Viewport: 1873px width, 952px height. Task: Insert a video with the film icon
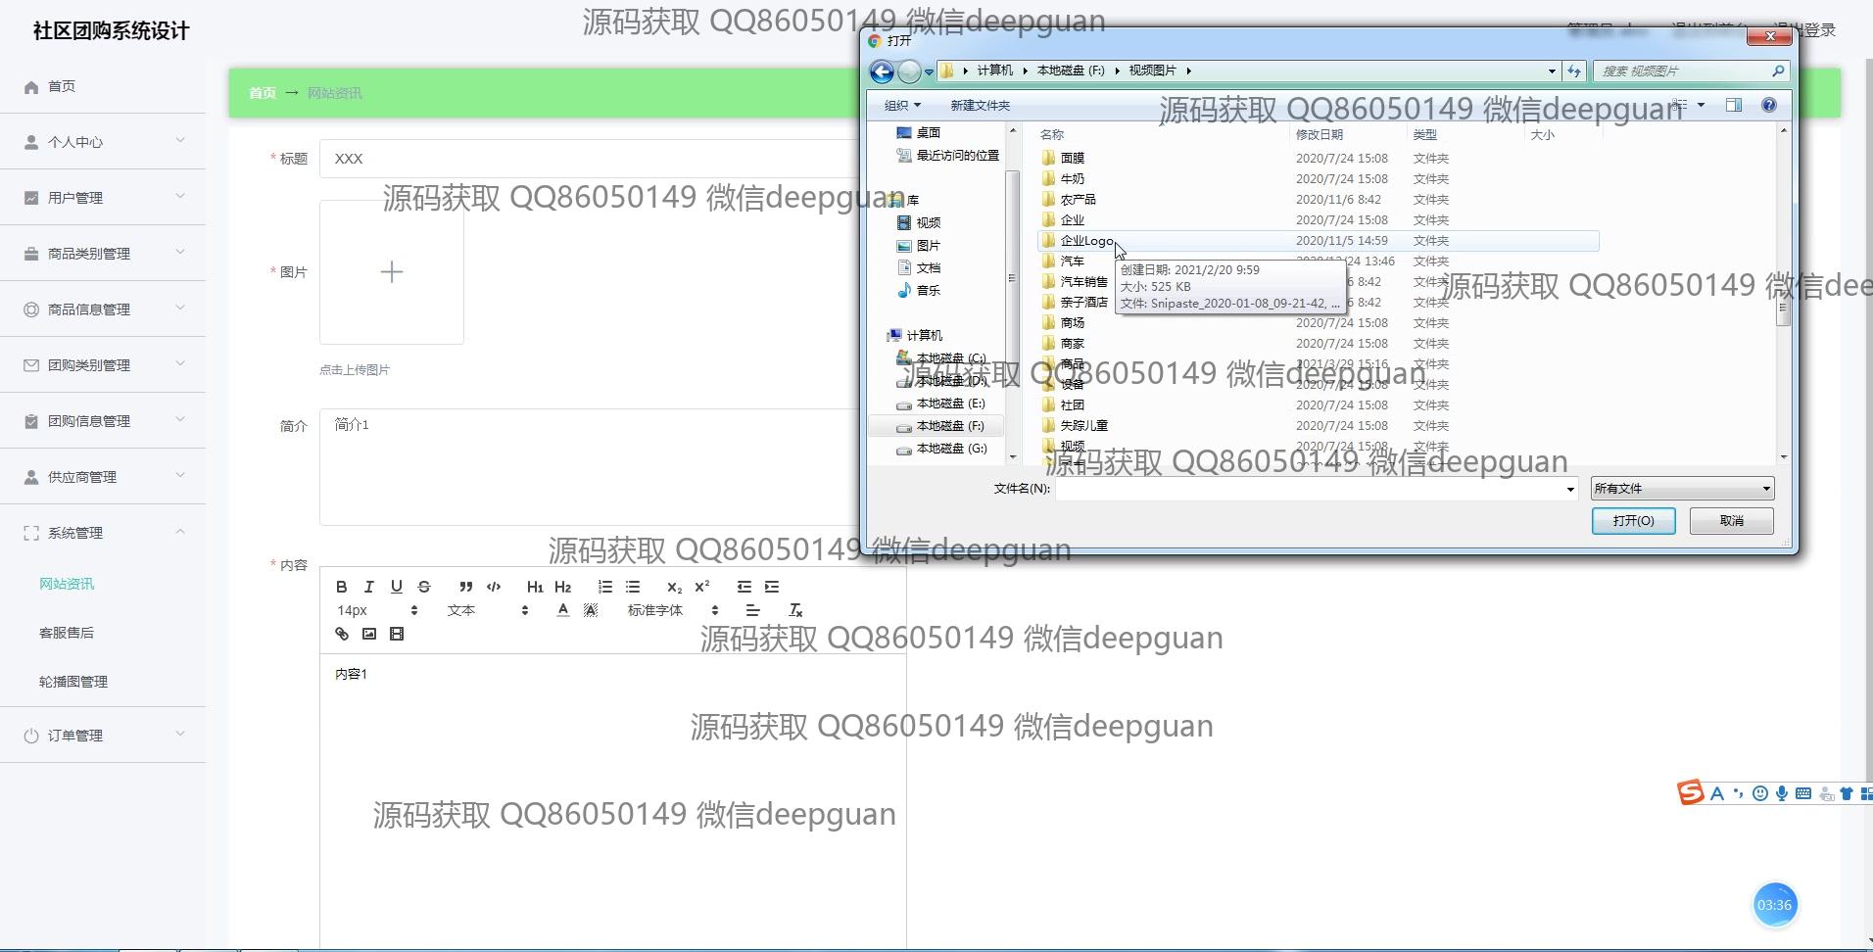397,634
